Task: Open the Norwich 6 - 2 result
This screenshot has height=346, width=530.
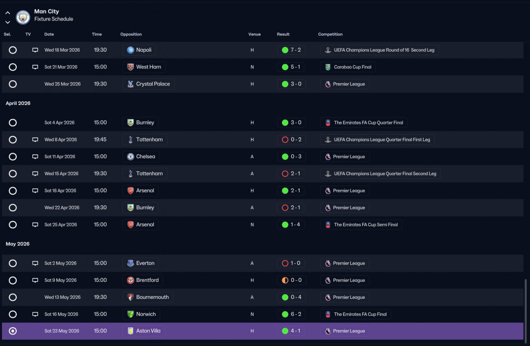Action: click(291, 314)
